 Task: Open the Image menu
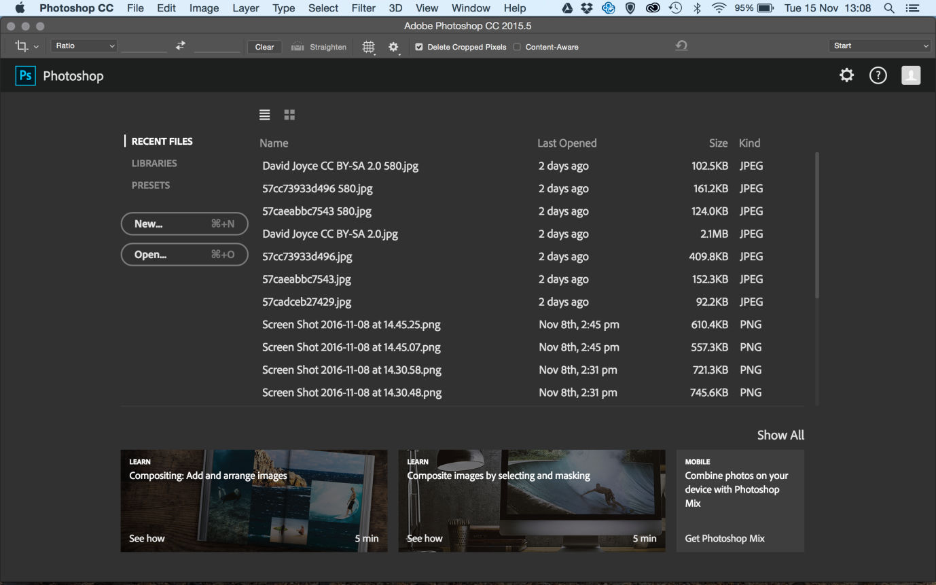click(204, 8)
